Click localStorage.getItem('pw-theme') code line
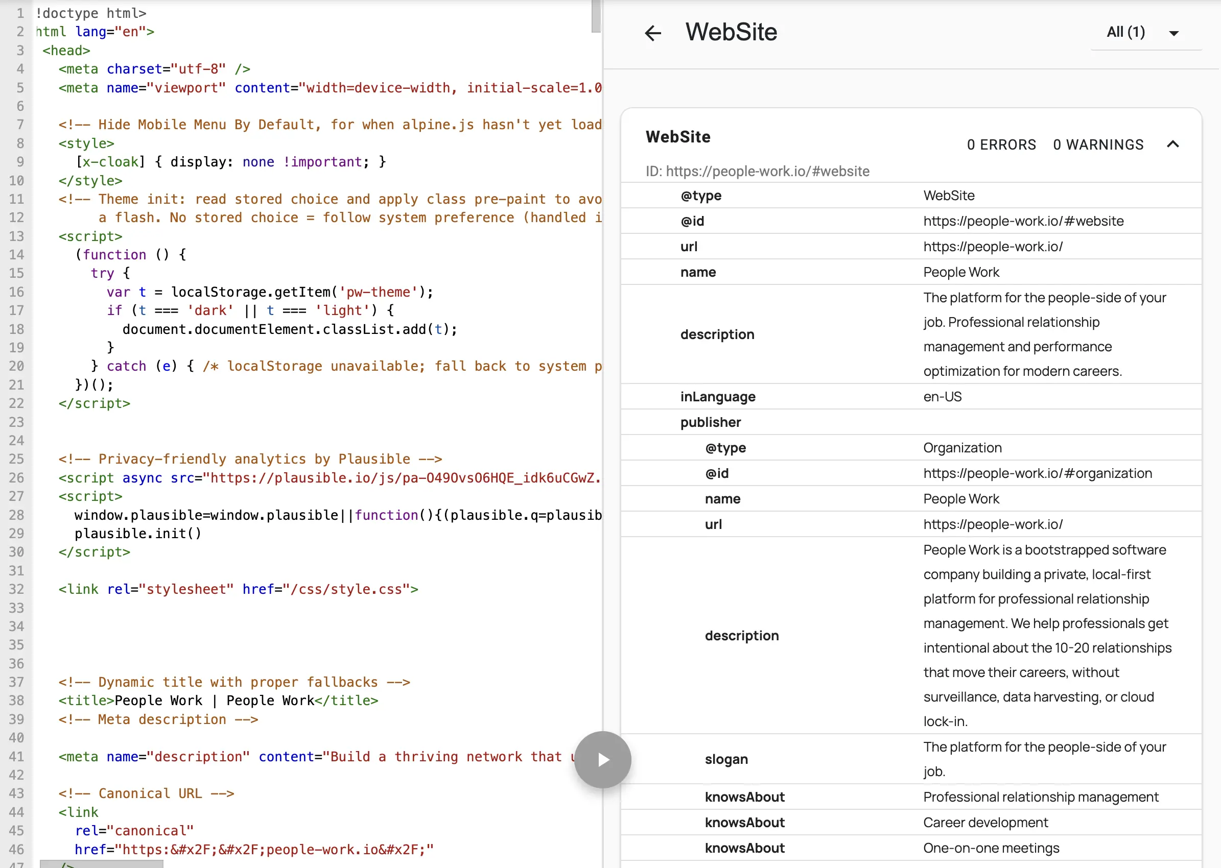The image size is (1221, 868). point(270,292)
